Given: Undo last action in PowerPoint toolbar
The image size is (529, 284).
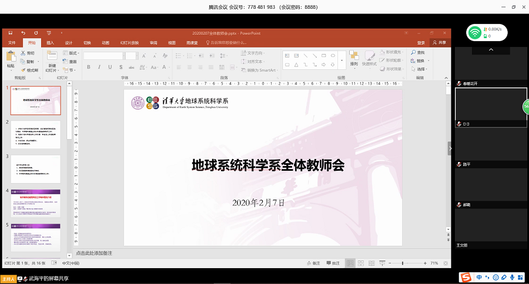Looking at the screenshot, I should pyautogui.click(x=24, y=33).
